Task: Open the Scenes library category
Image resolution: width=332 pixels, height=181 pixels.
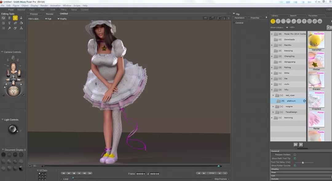Action: point(320,21)
